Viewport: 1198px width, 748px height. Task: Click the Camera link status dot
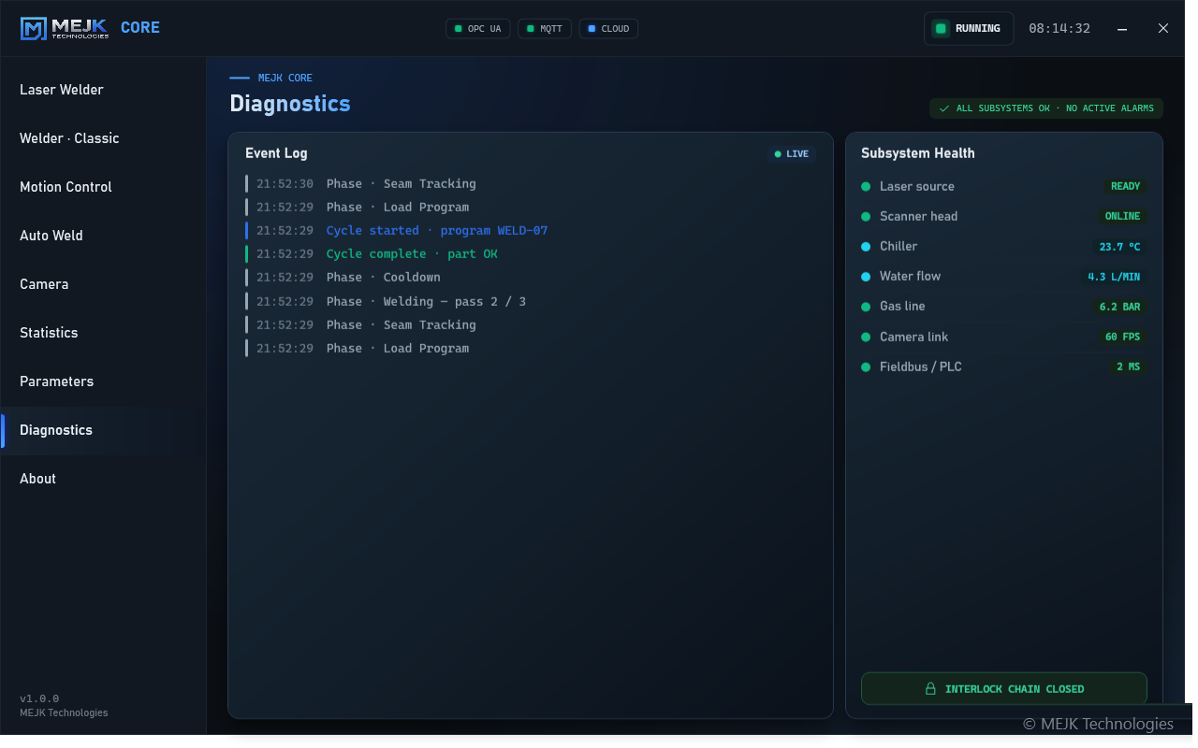[x=866, y=337]
